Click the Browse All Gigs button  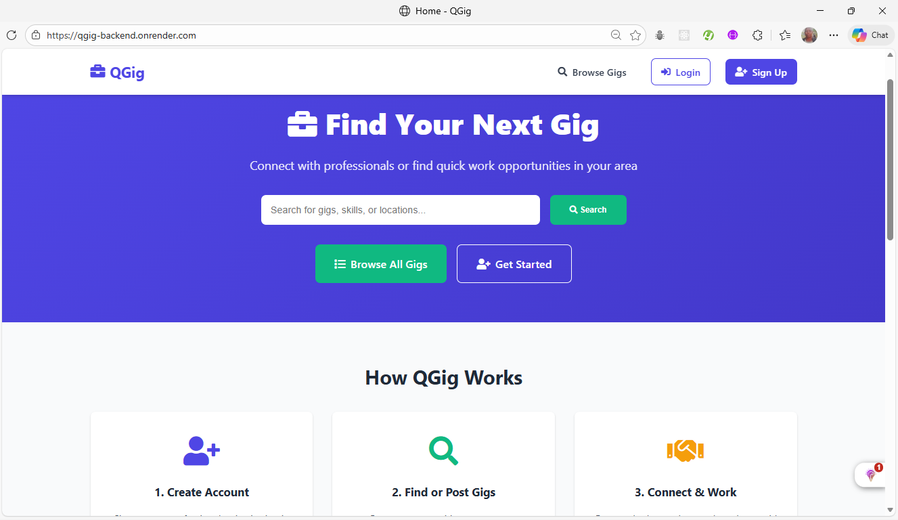381,264
